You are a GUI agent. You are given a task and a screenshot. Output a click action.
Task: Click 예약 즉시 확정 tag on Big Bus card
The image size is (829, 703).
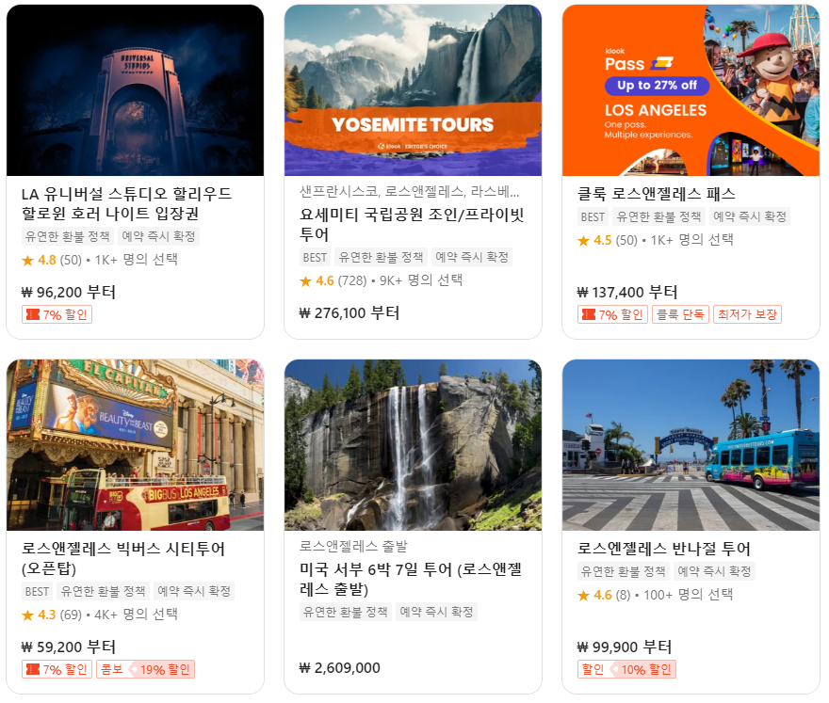point(194,591)
